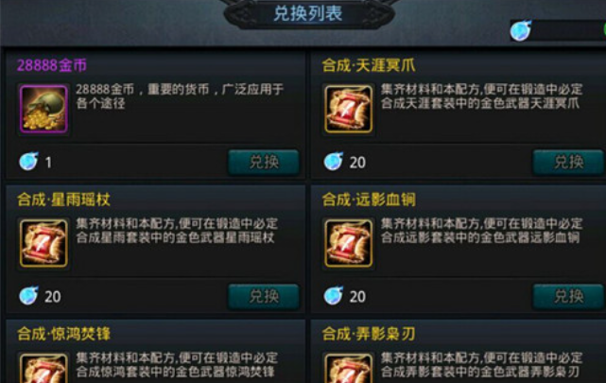This screenshot has width=606, height=383.
Task: Redeem 合成·星雨瑶杖 with the 兑换 button
Action: tap(264, 296)
